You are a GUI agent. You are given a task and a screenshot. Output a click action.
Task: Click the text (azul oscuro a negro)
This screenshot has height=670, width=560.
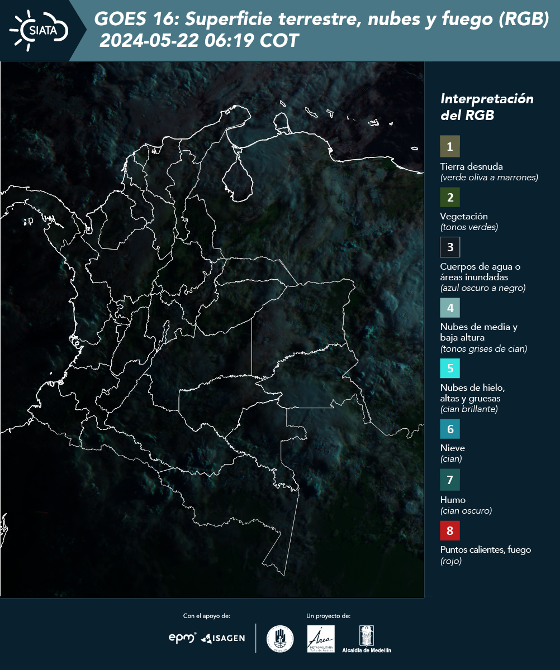(483, 288)
